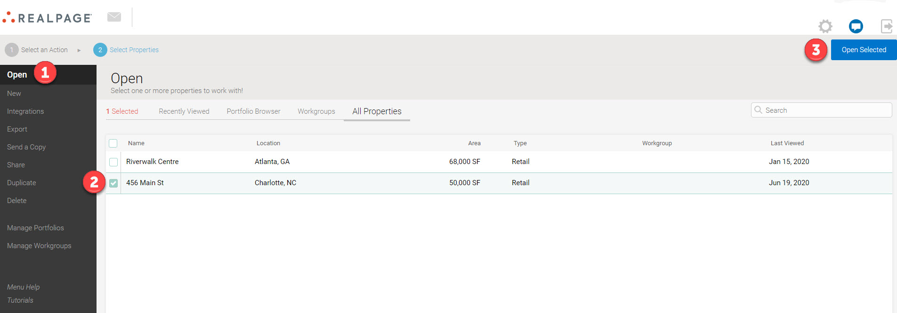Click the logout exit icon
The width and height of the screenshot is (897, 313).
886,26
